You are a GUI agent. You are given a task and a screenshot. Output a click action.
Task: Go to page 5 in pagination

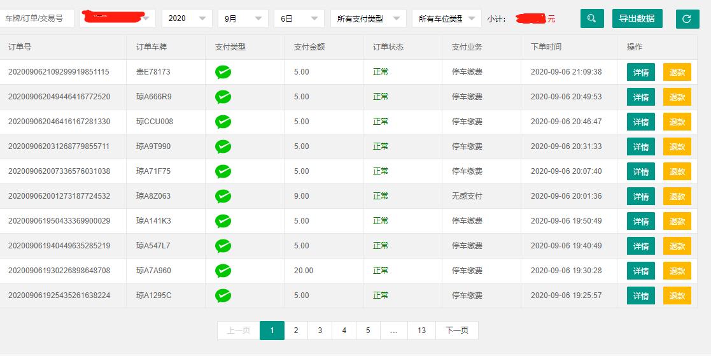[x=368, y=331]
